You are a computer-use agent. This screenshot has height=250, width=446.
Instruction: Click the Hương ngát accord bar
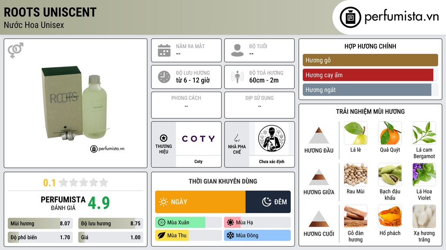(370, 89)
